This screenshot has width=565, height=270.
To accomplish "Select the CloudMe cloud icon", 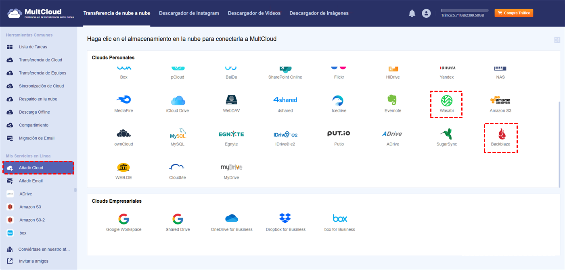I will pyautogui.click(x=177, y=167).
